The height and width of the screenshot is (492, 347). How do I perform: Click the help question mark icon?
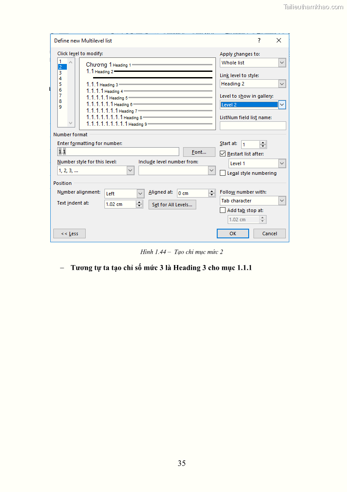tap(259, 40)
